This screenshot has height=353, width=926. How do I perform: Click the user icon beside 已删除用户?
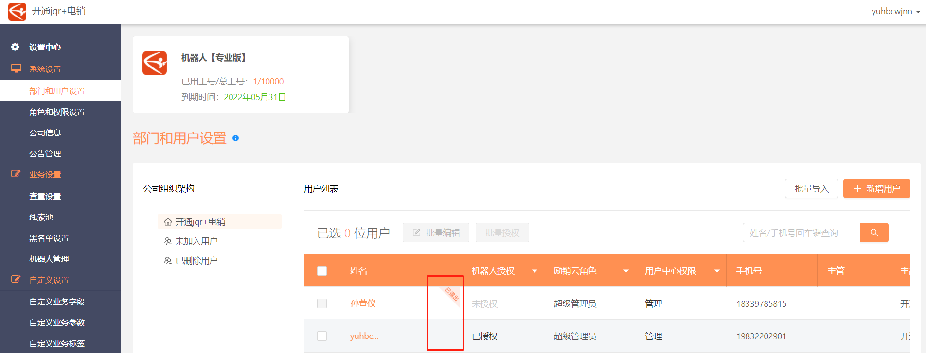(x=168, y=261)
